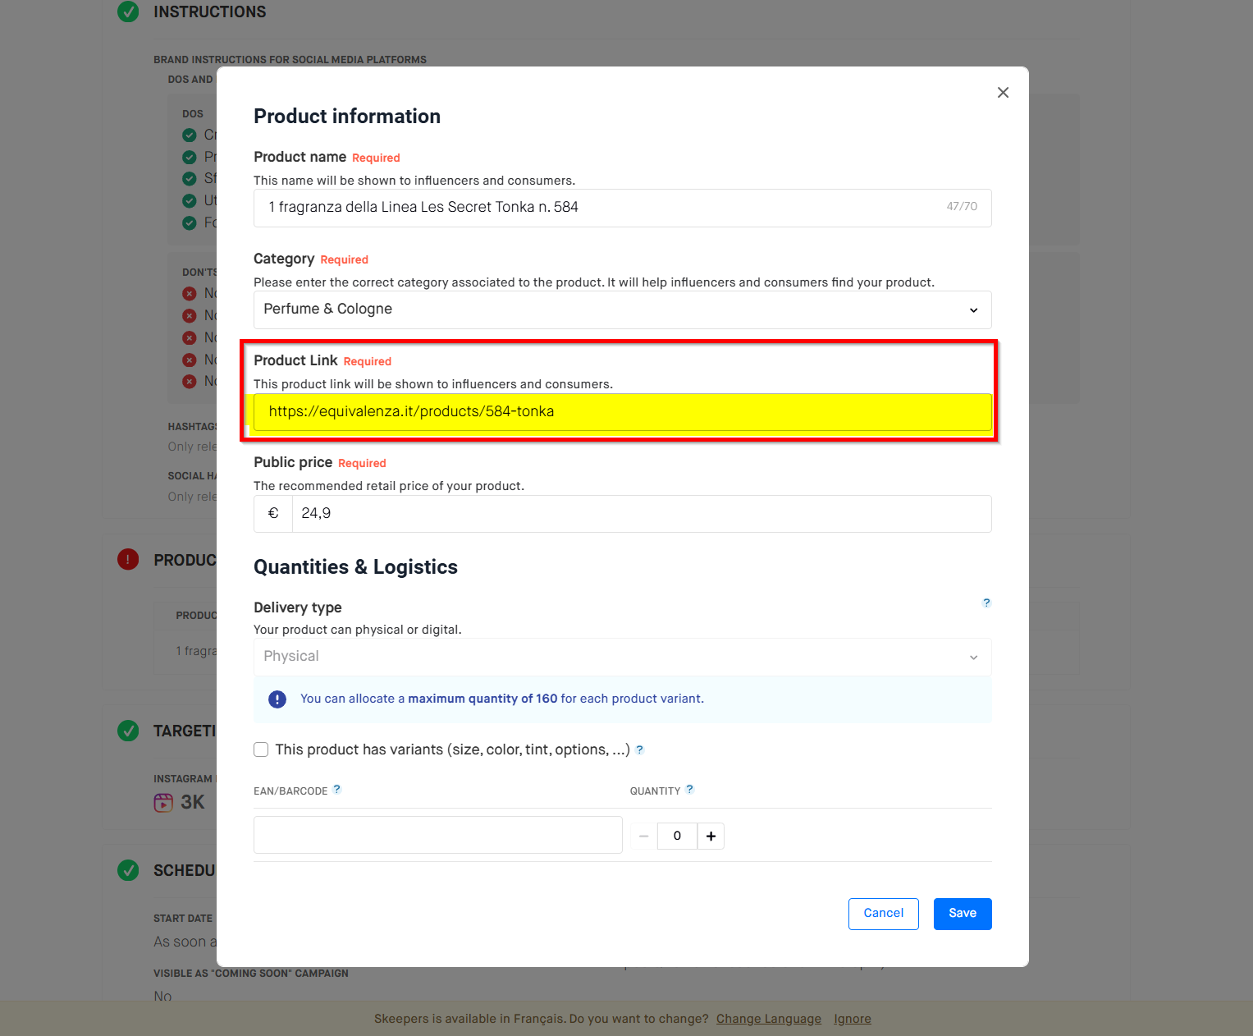Screen dimensions: 1253x1036
Task: Click the Delivery type help icon
Action: [x=986, y=603]
